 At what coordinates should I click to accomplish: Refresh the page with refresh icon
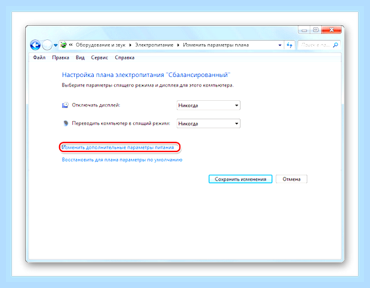click(x=289, y=45)
